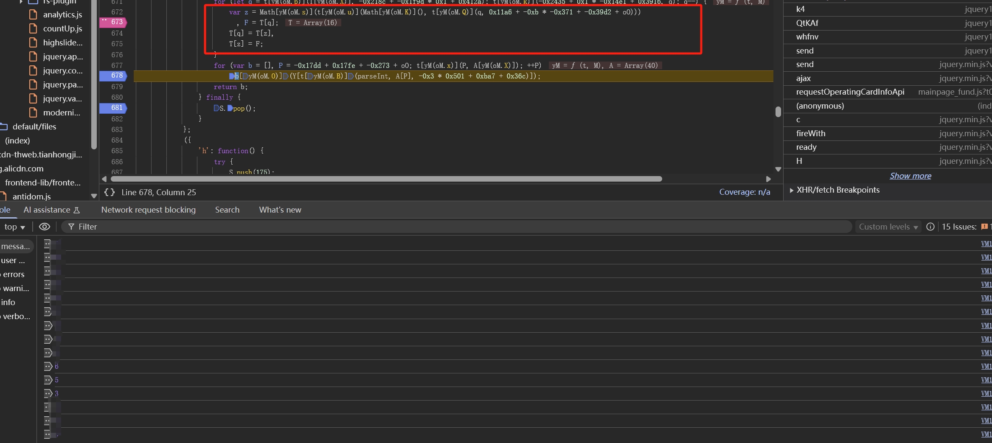Select the ready call stack frame
Image resolution: width=992 pixels, height=443 pixels.
[x=888, y=147]
